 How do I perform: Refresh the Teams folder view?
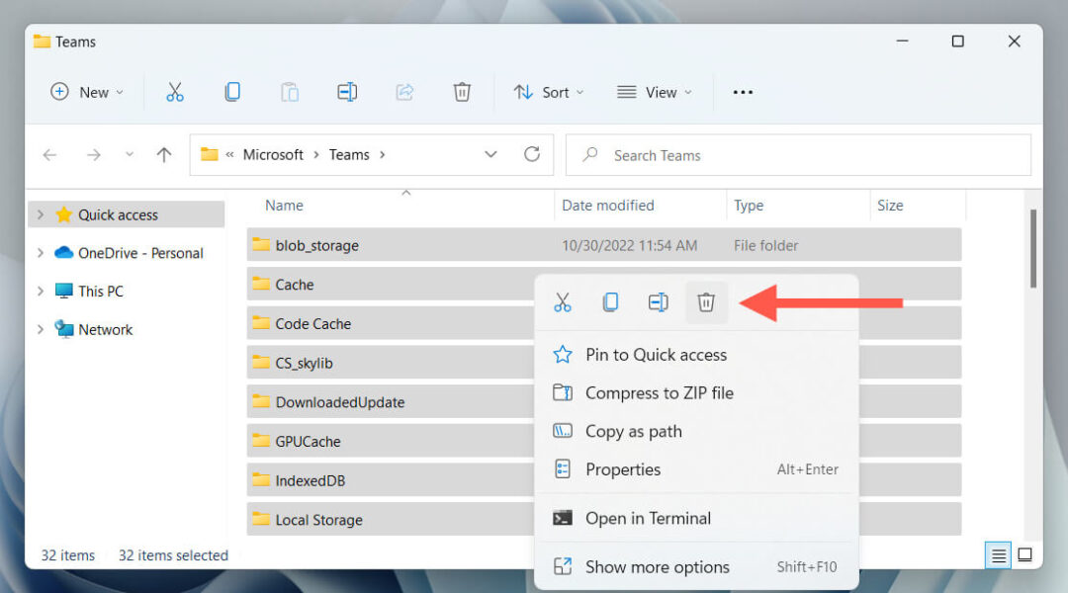pos(531,155)
